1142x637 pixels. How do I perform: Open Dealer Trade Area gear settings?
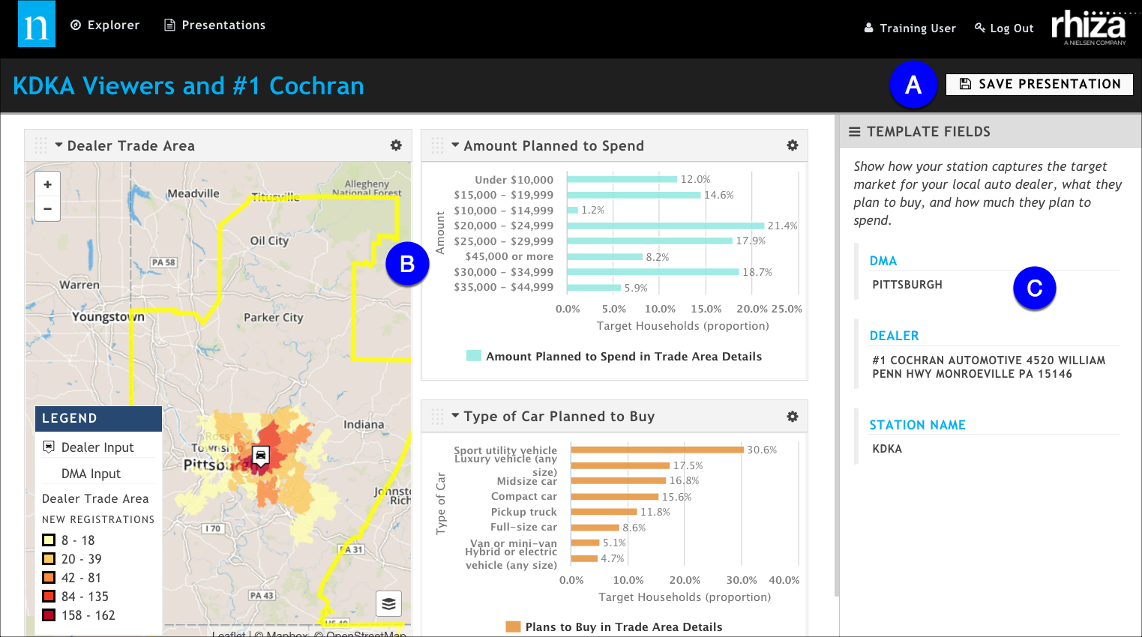click(x=396, y=145)
